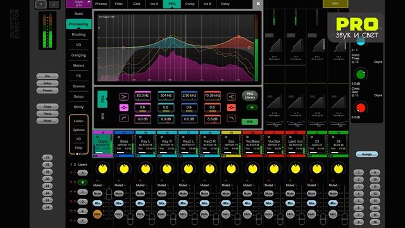Click the green Comp Threshold knob
The height and width of the screenshot is (228, 405).
click(x=360, y=75)
